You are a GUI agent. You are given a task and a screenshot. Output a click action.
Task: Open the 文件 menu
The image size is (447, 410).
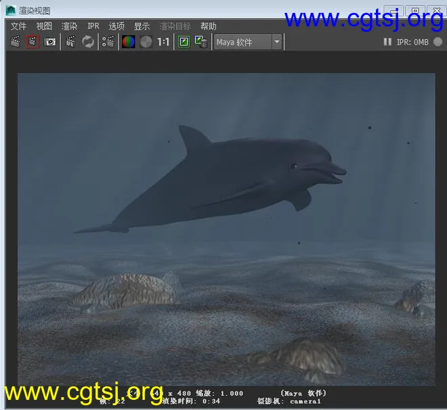click(x=18, y=26)
